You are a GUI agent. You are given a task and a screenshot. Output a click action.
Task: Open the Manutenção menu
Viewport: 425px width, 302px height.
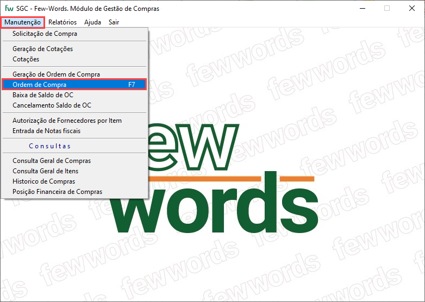tap(22, 22)
